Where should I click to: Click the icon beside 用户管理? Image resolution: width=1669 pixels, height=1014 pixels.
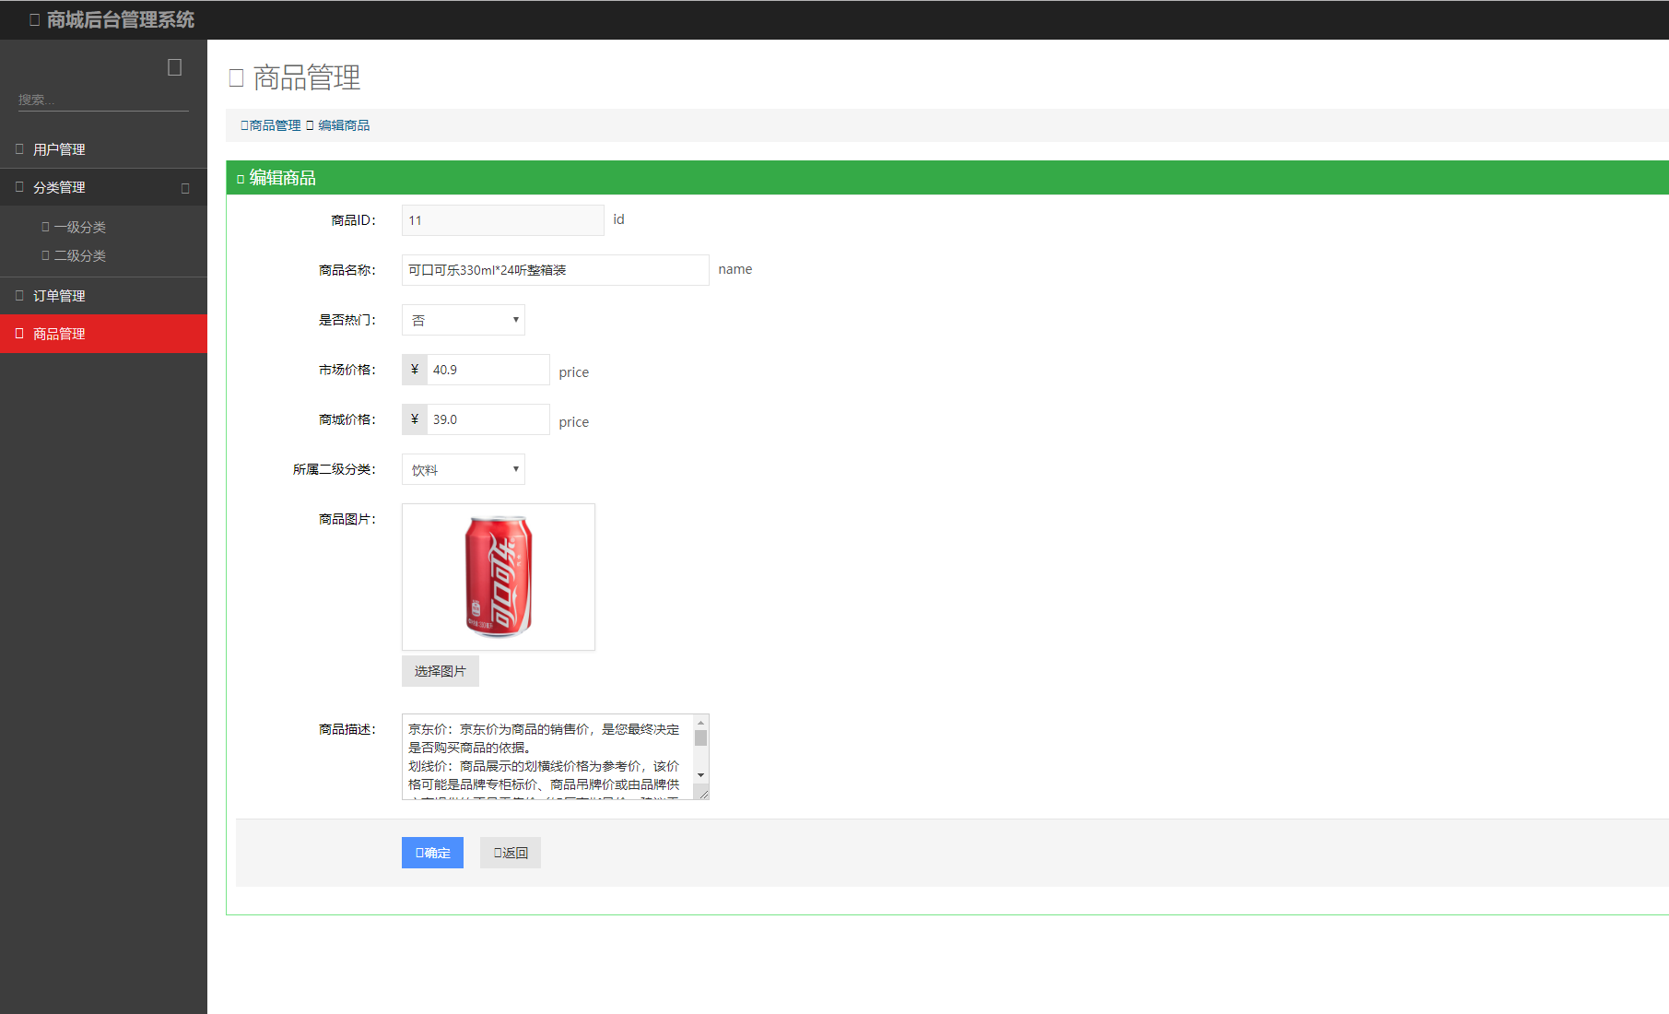click(19, 148)
